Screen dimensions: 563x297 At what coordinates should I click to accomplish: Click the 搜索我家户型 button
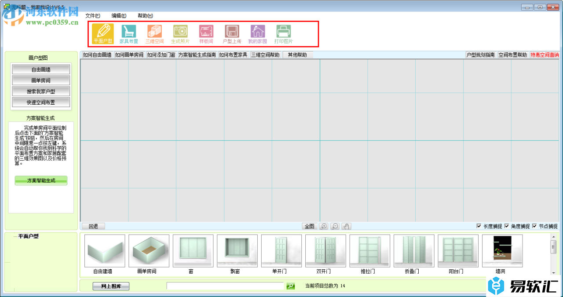pyautogui.click(x=41, y=92)
